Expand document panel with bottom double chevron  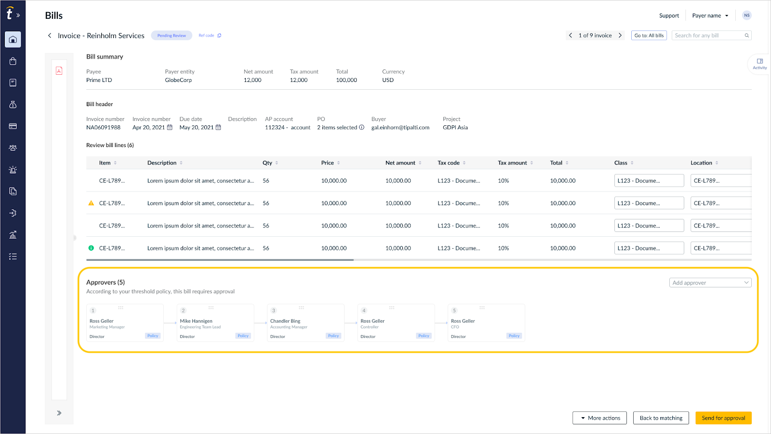59,413
